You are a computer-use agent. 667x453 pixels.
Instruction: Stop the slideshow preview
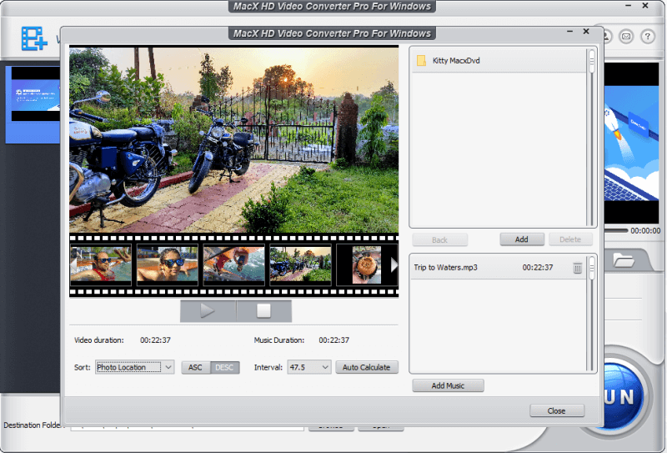click(263, 311)
